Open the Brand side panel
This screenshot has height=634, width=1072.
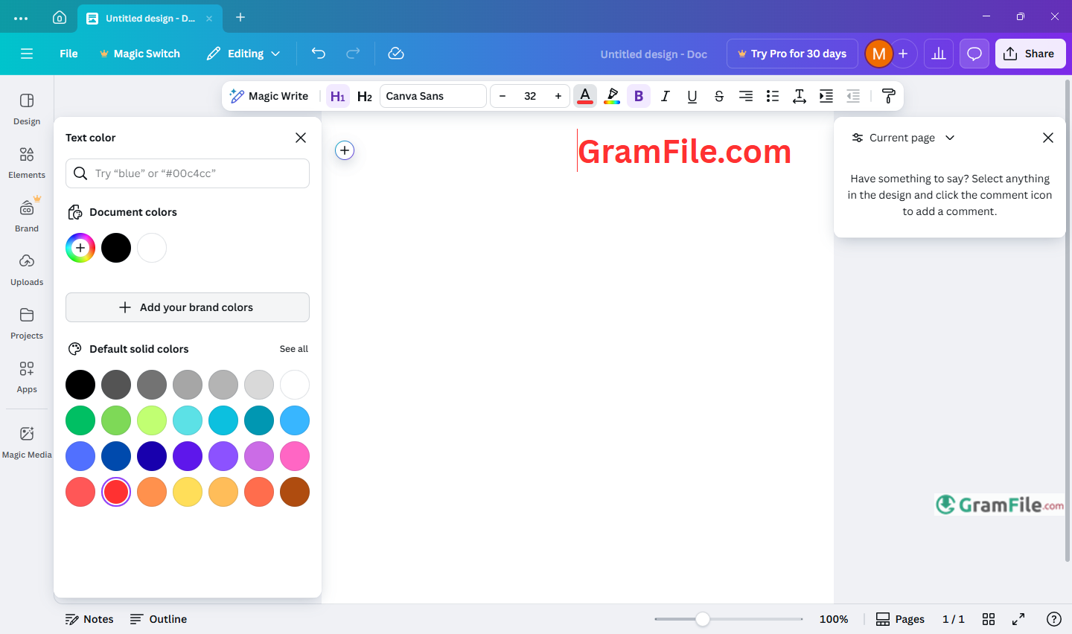(27, 216)
